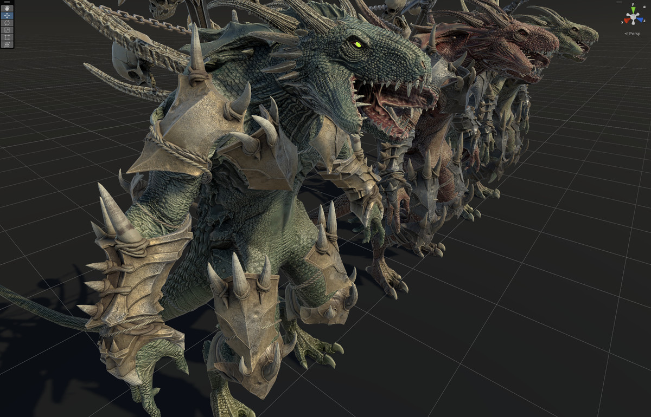Toggle the scene gizmo rotation lock
651x417 pixels.
(x=644, y=6)
